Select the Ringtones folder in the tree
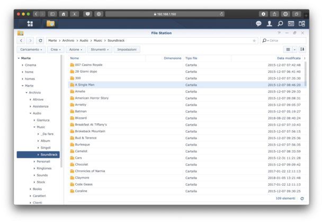Screen dimensions: 323x223 coord(44,168)
